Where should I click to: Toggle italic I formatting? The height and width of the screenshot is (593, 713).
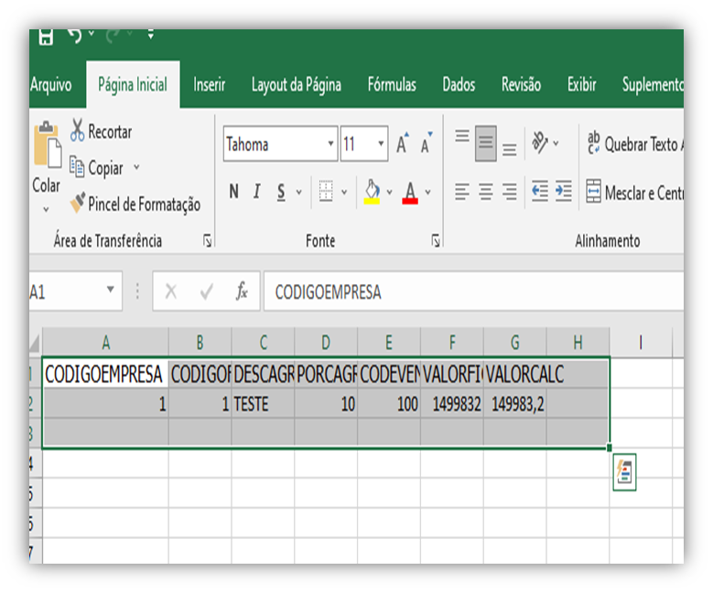(257, 192)
